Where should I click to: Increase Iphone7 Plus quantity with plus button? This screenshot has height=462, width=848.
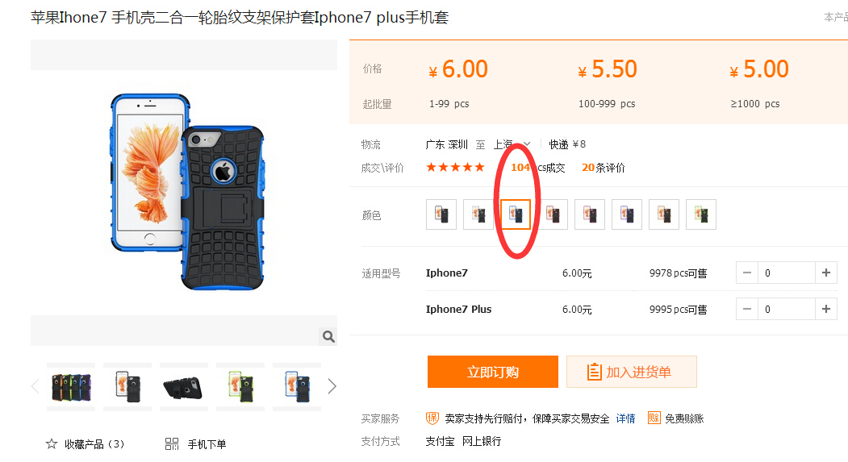pyautogui.click(x=826, y=309)
